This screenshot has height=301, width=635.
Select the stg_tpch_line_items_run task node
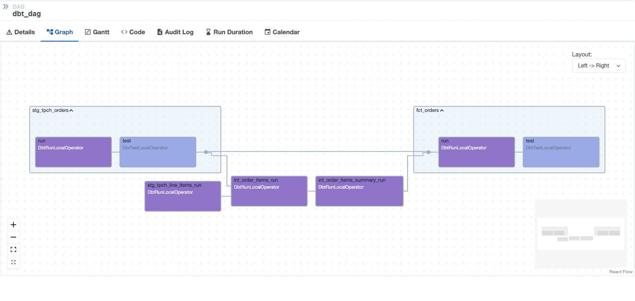tap(183, 196)
